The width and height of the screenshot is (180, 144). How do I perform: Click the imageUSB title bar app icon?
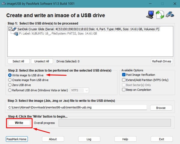pos(4,3)
